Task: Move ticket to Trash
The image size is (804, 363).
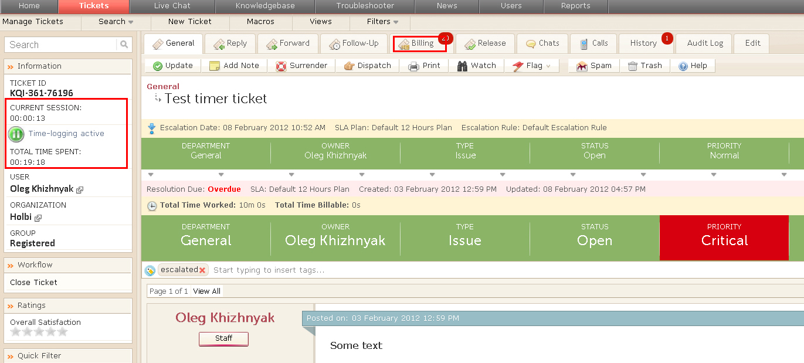Action: [633, 66]
